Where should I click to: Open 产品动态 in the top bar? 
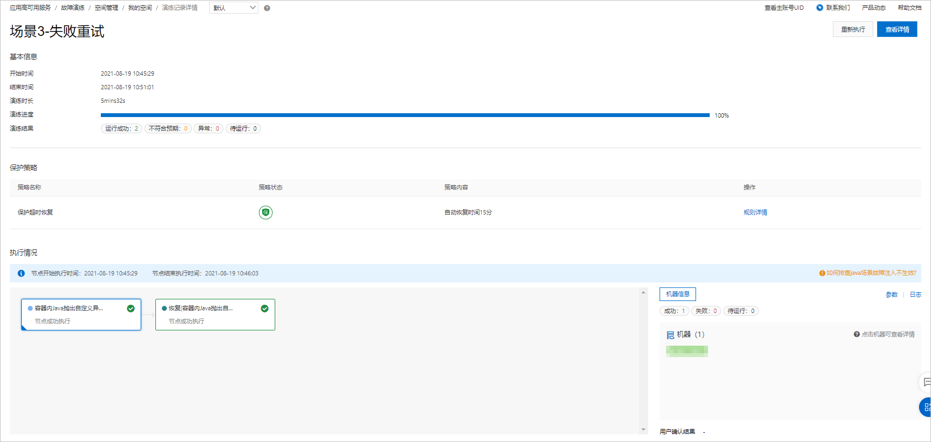point(874,8)
